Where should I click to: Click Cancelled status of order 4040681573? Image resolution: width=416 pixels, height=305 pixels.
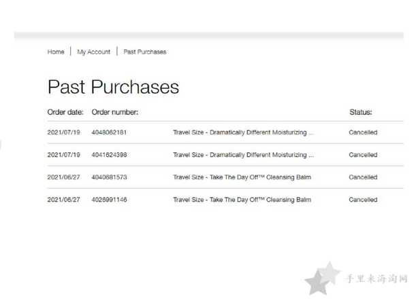[x=363, y=177]
